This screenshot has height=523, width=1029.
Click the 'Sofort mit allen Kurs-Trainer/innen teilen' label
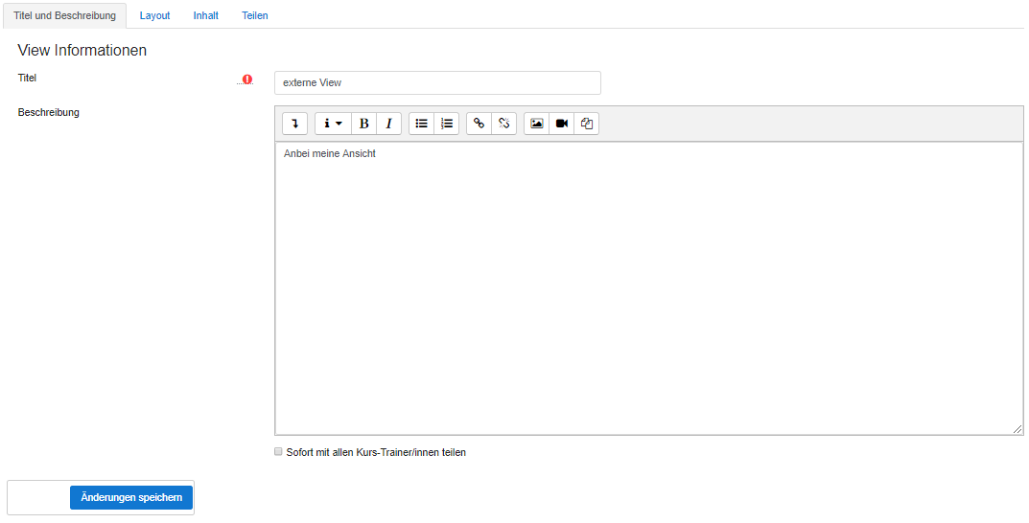[376, 452]
